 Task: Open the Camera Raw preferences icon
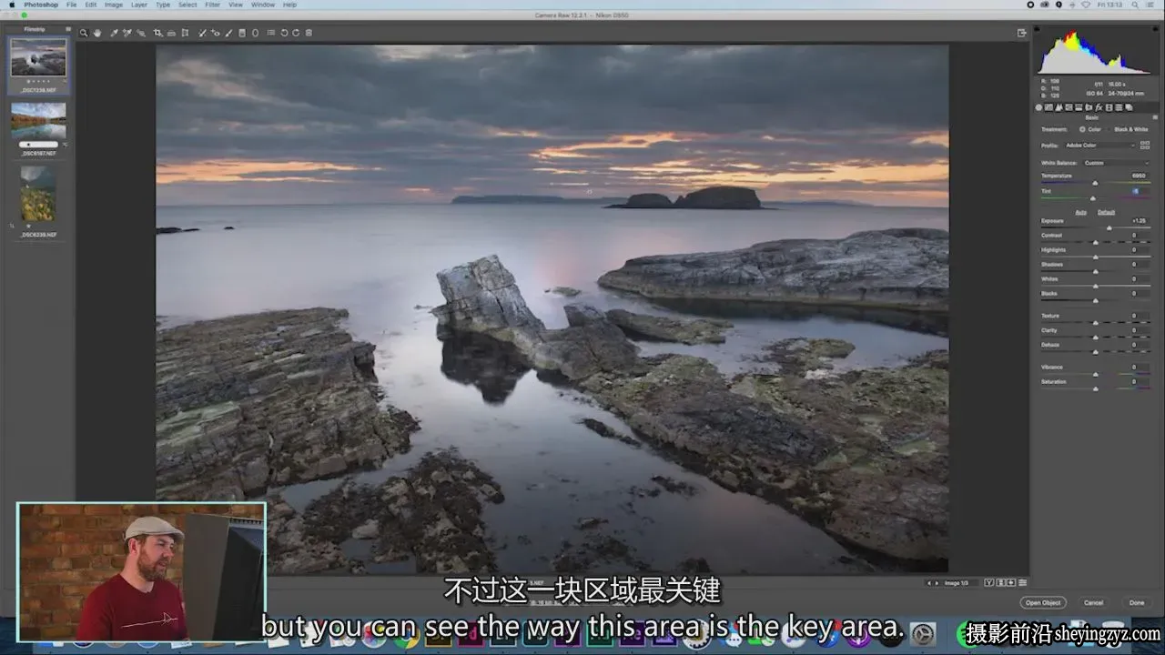click(x=270, y=33)
